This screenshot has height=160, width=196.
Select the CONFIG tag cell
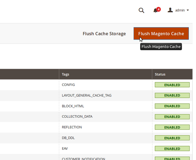pyautogui.click(x=105, y=85)
